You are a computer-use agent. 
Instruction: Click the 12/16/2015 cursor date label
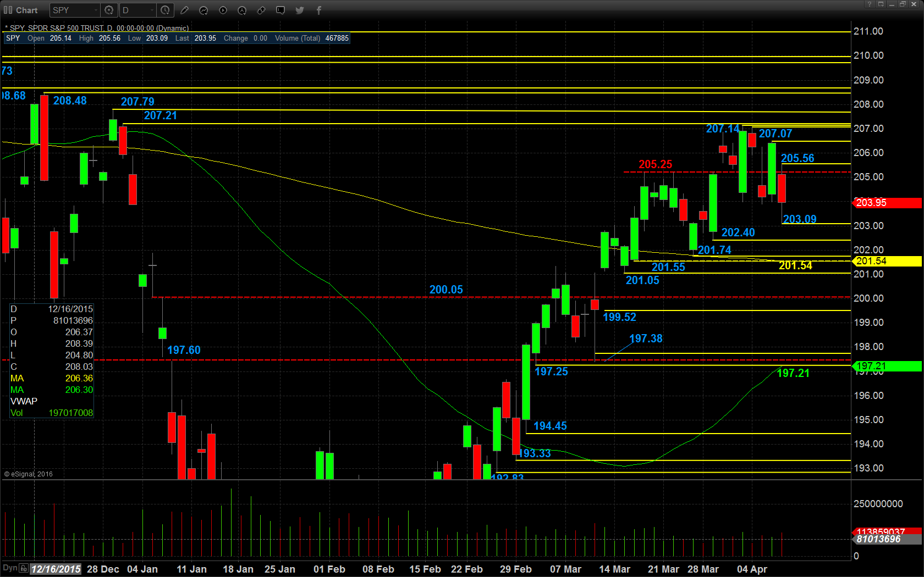[56, 569]
